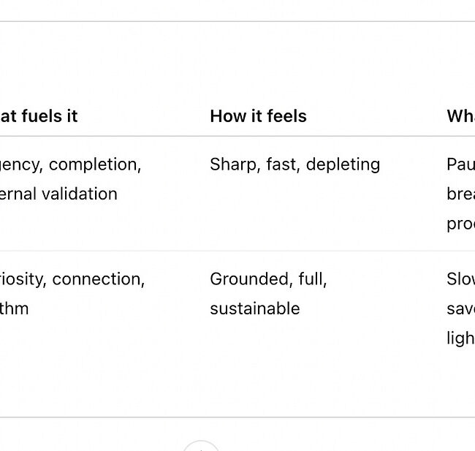Select the "Grounded, full, sustainable" cell
Screen dimensions: 475x451
click(268, 293)
